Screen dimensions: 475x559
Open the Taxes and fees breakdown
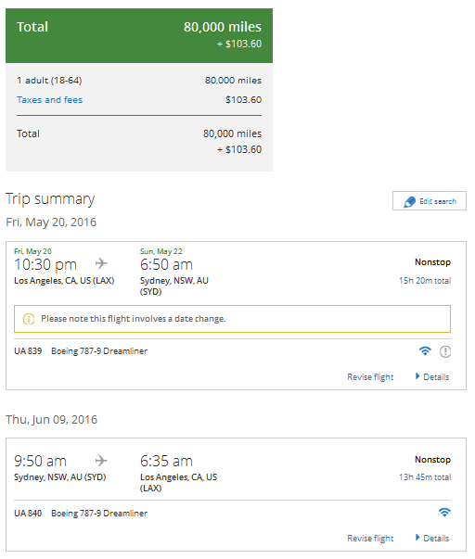[x=49, y=100]
